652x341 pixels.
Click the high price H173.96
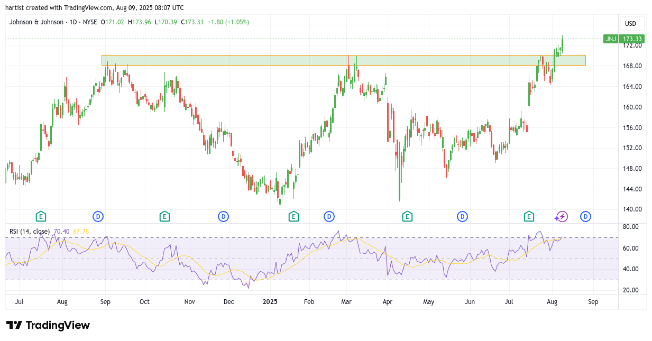[x=140, y=22]
